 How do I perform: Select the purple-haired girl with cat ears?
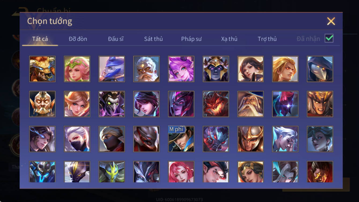coord(181,69)
